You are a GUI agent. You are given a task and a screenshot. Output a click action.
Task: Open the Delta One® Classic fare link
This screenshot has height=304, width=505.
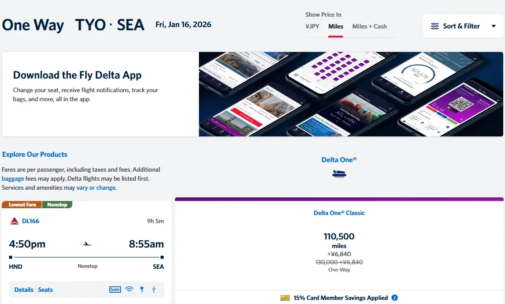[x=339, y=213]
